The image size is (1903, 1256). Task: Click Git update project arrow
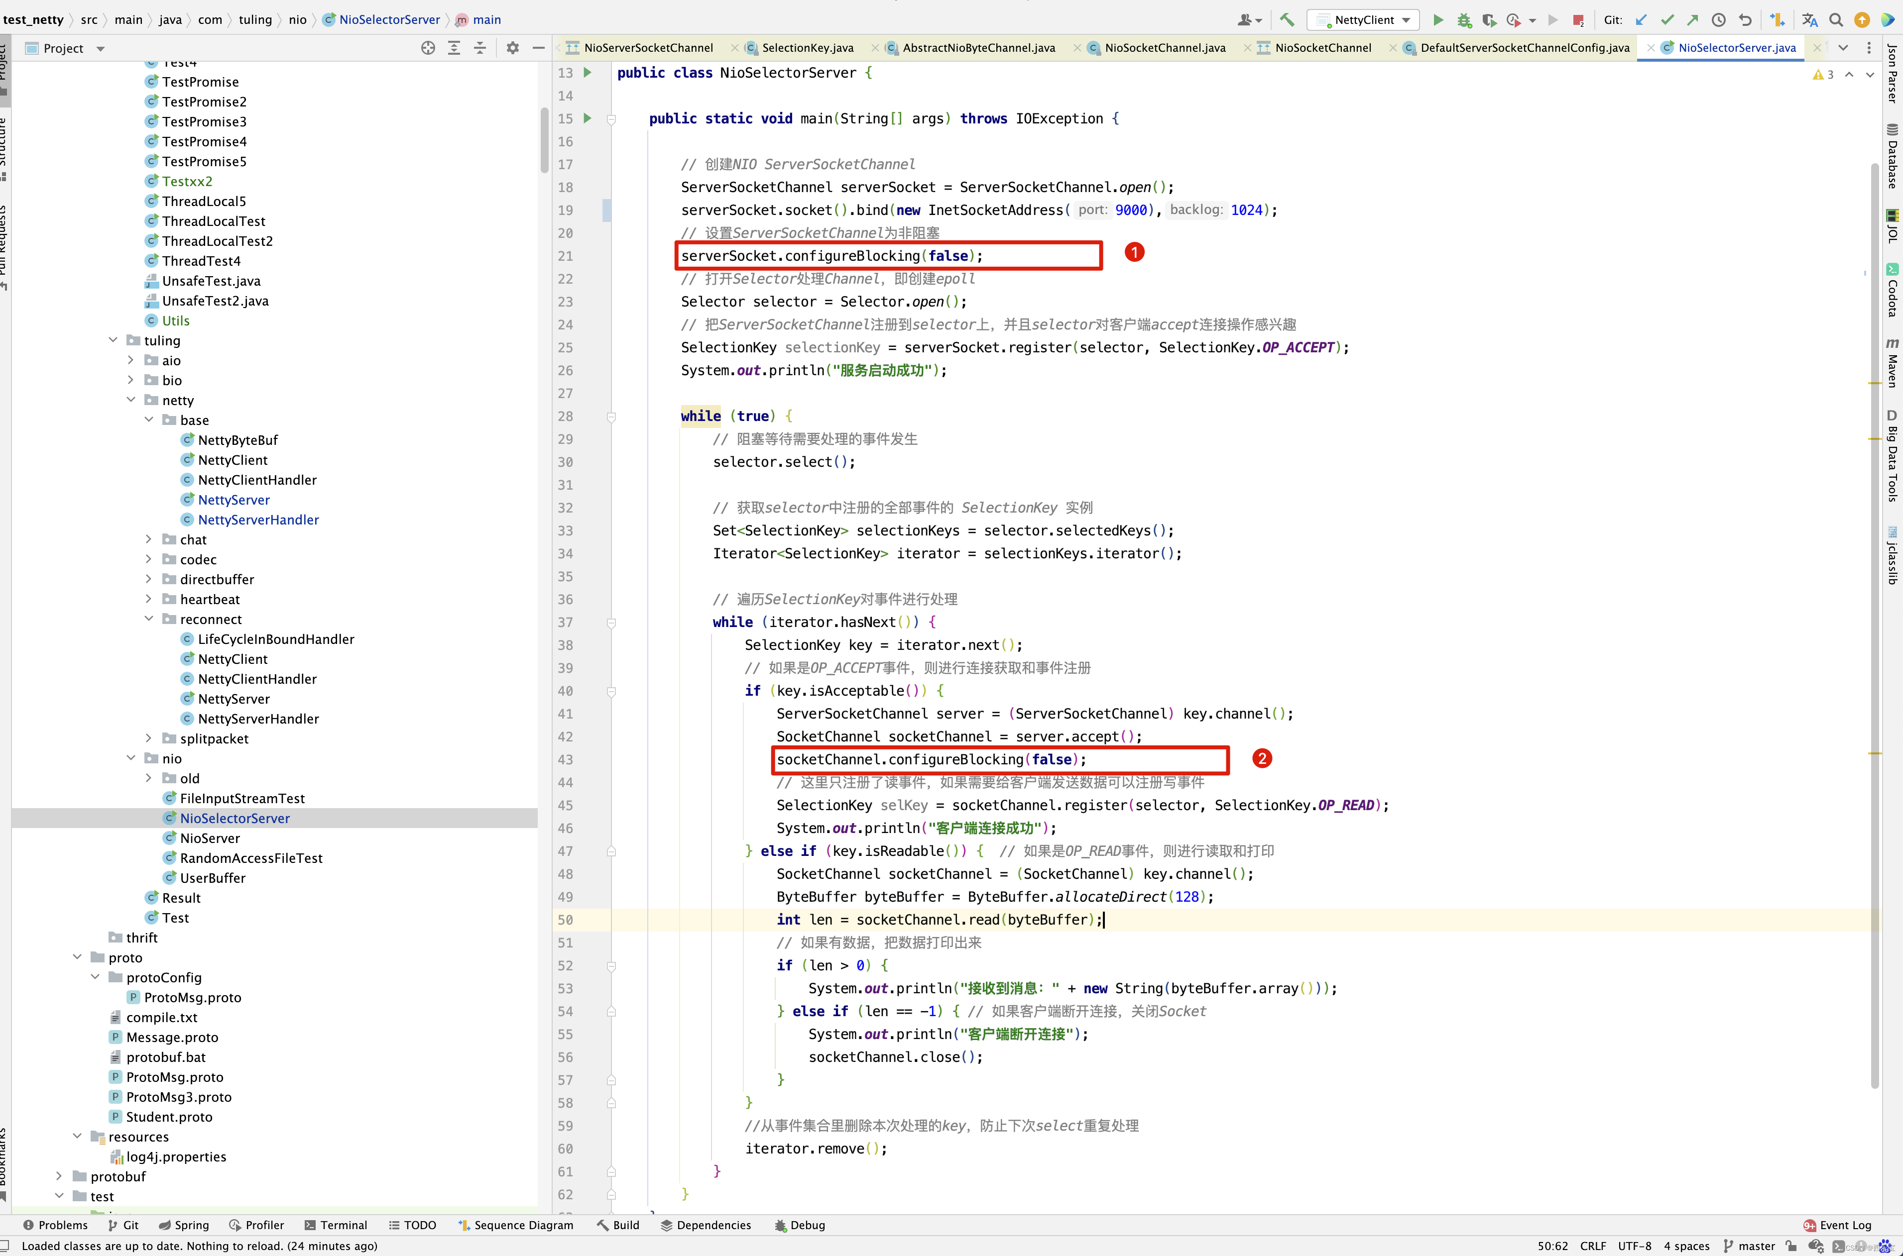[1641, 20]
